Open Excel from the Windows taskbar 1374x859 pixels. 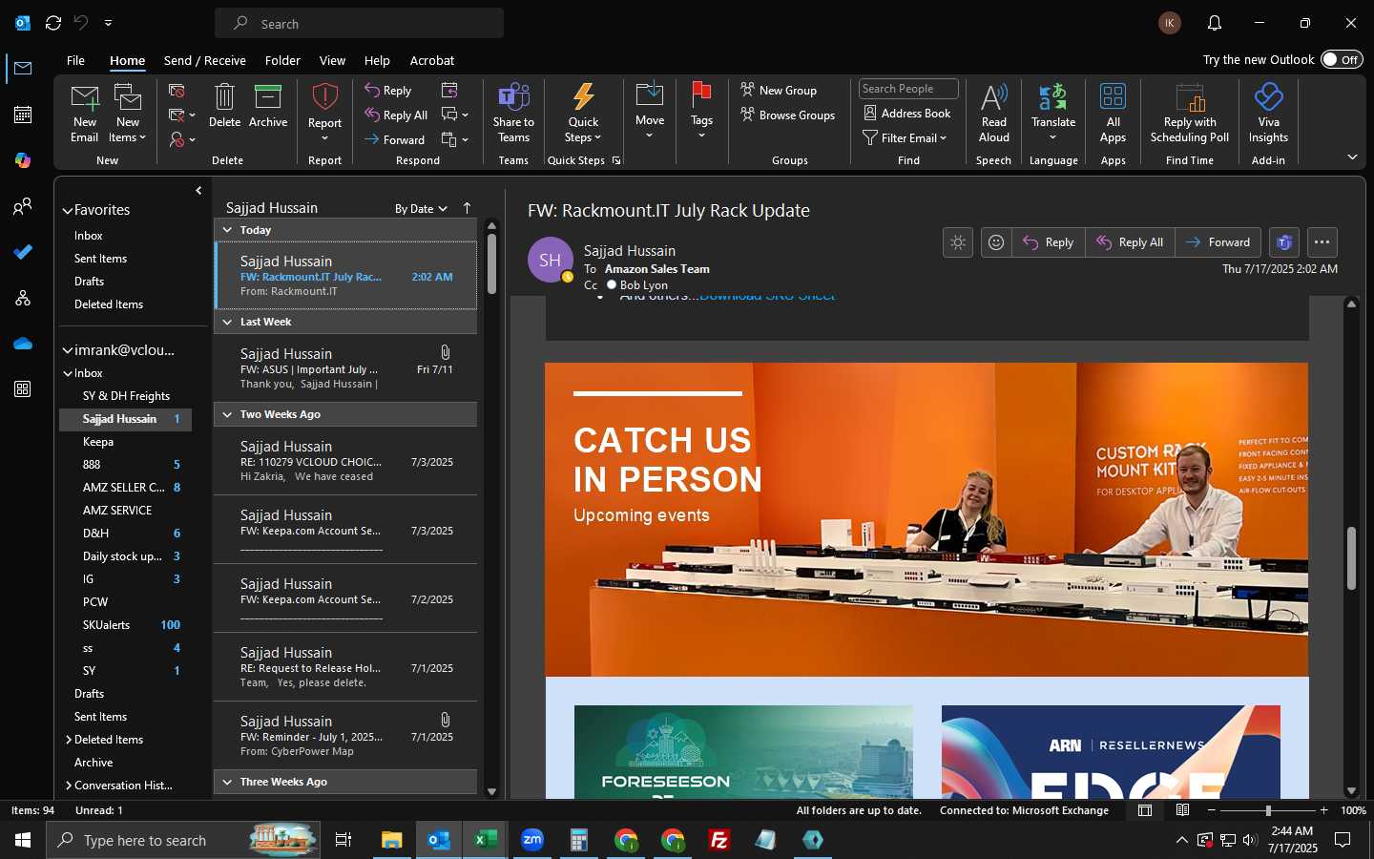point(485,840)
